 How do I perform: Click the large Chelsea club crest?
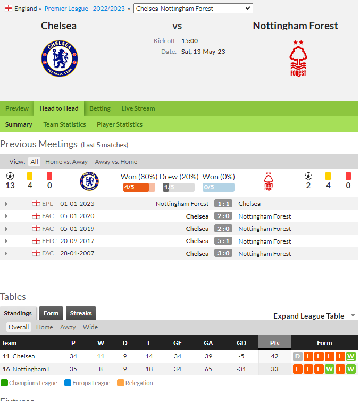click(60, 59)
